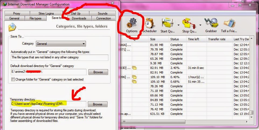Click the Temporary directory path field

48,104
